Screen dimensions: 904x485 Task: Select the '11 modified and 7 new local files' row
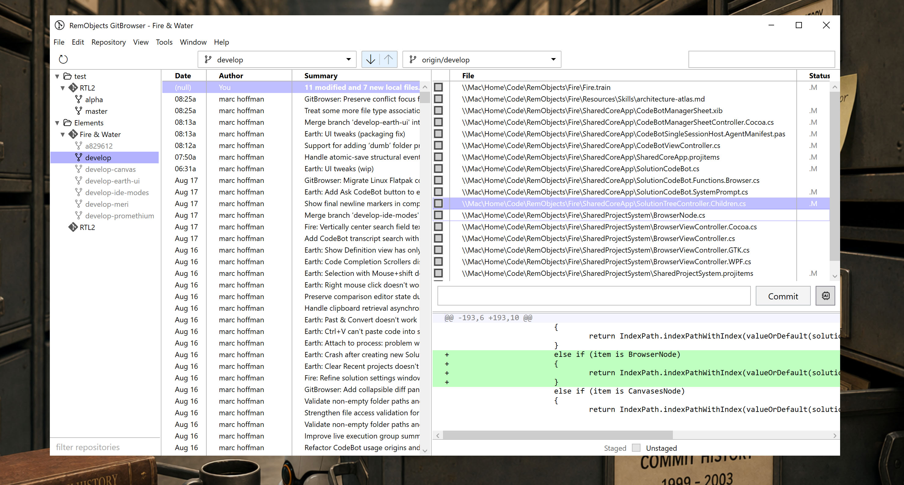pyautogui.click(x=291, y=87)
